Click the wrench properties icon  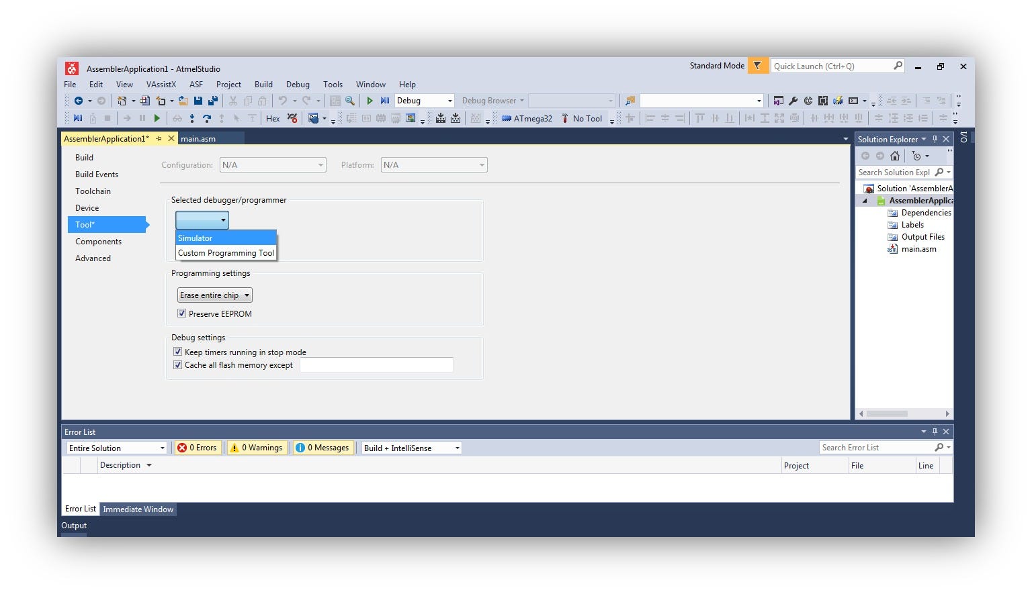(x=793, y=101)
